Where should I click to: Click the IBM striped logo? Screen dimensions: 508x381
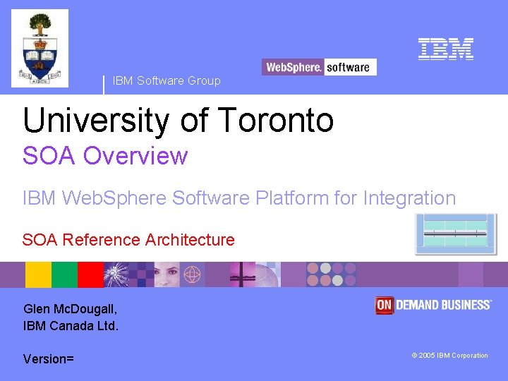(446, 49)
